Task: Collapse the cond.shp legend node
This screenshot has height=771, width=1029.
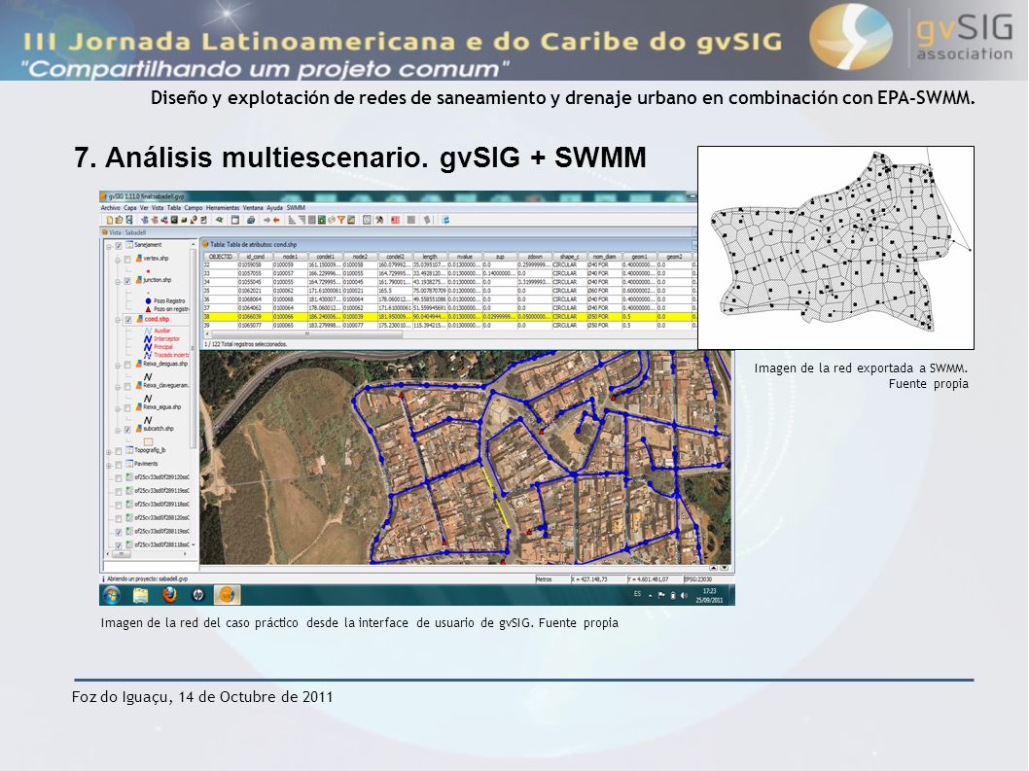Action: pos(118,320)
